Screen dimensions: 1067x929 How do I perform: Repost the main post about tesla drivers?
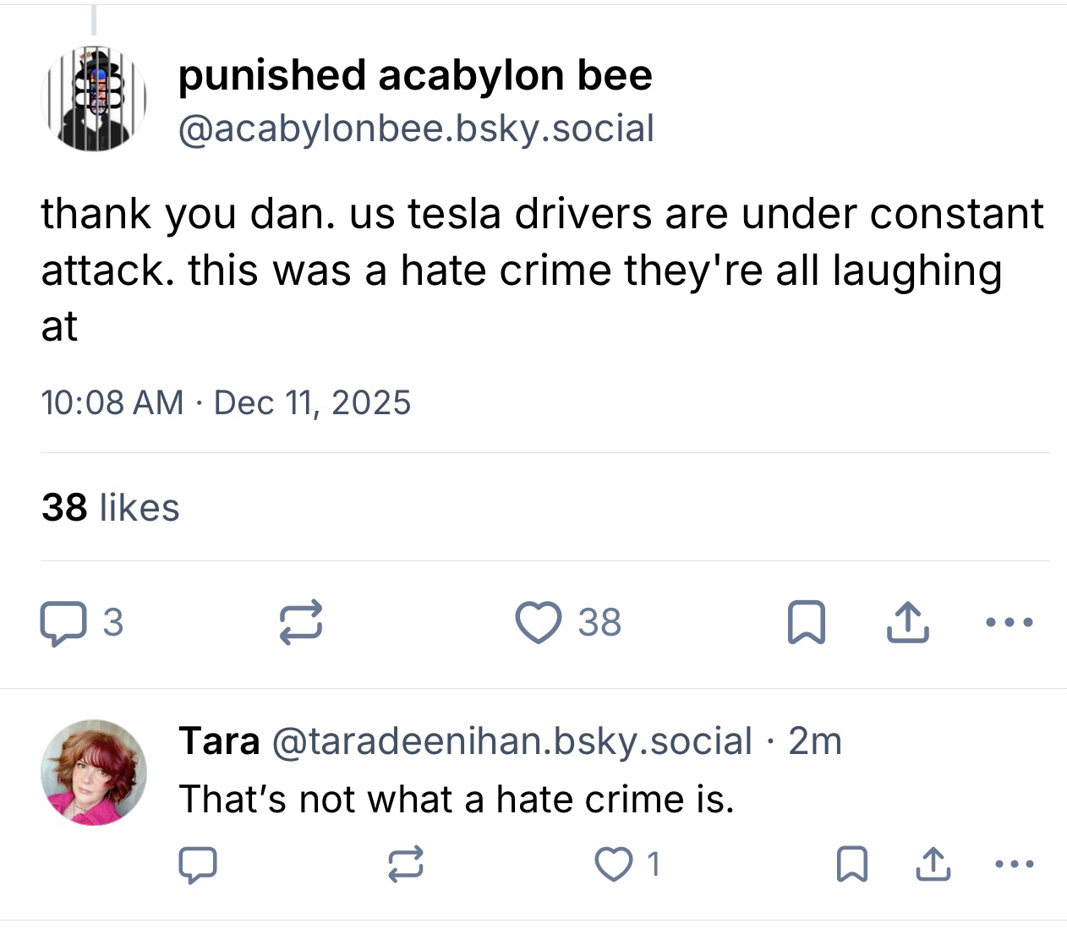(301, 623)
